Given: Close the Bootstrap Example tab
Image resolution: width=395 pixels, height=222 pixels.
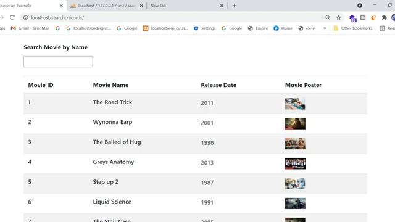Looking at the screenshot, I should [61, 6].
